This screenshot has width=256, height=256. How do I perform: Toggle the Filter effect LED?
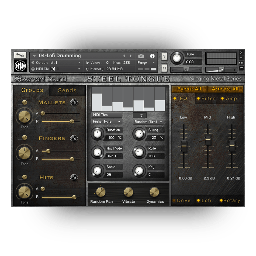point(198,98)
